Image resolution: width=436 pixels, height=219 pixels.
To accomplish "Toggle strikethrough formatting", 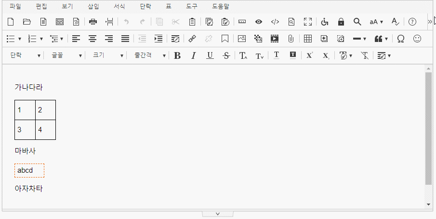I will pos(226,55).
